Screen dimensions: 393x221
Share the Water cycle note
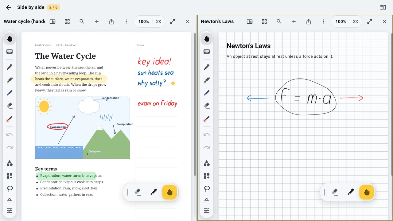(x=111, y=21)
